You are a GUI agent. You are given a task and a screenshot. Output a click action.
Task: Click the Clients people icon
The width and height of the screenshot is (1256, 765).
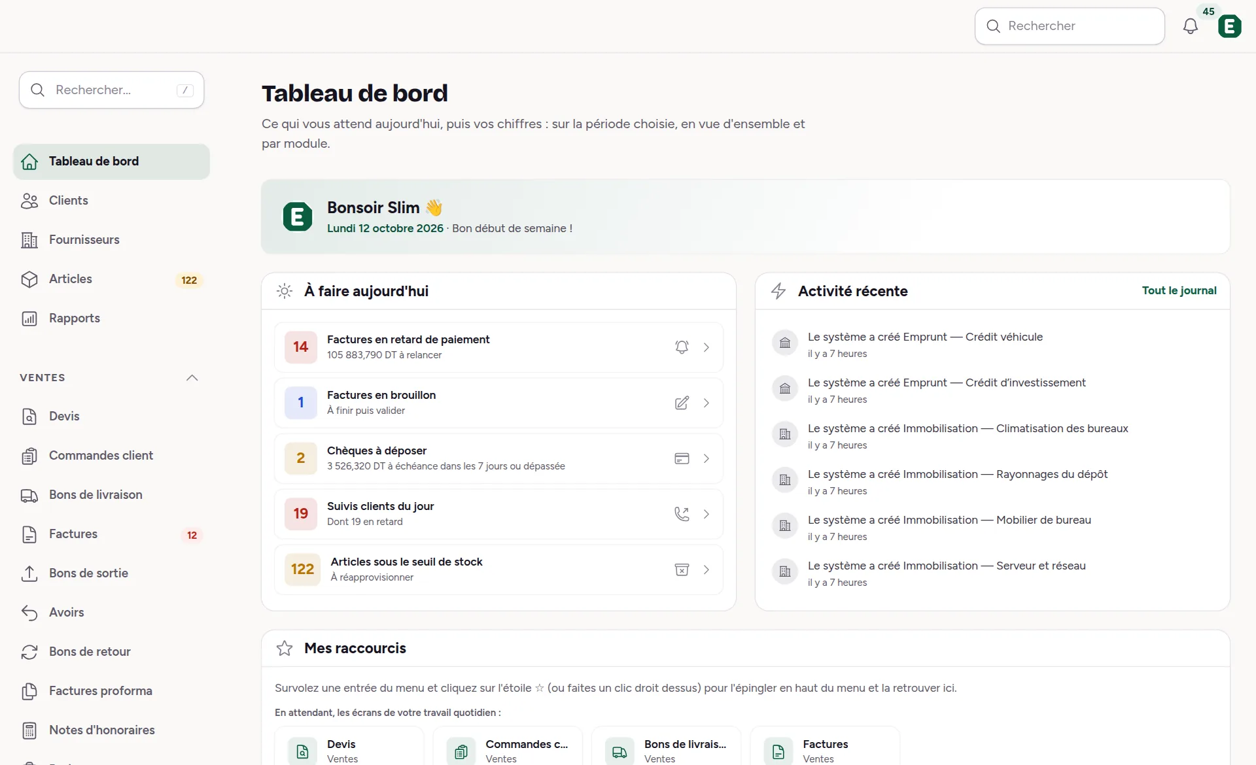point(29,201)
